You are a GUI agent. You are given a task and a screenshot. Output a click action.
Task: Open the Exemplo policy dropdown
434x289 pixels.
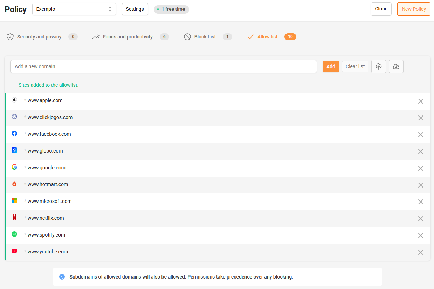pyautogui.click(x=74, y=9)
